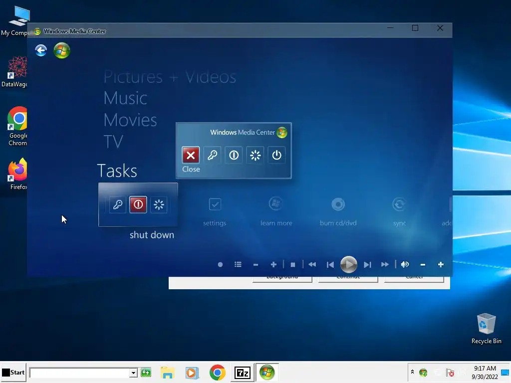511x383 pixels.
Task: Click channel up plus button
Action: (x=274, y=265)
